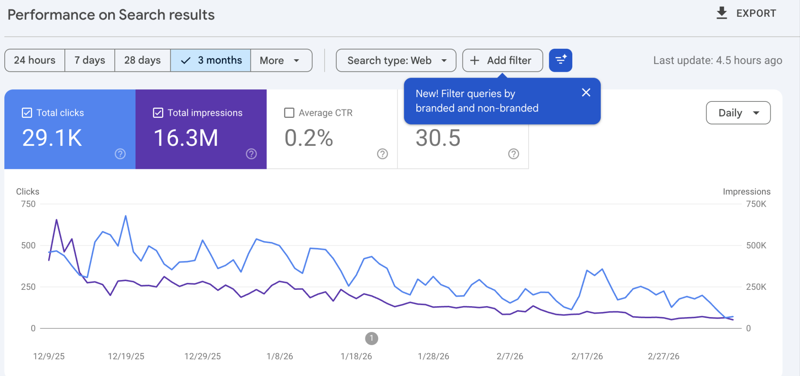The height and width of the screenshot is (376, 800).
Task: Click the Impressions axis title
Action: click(x=746, y=192)
